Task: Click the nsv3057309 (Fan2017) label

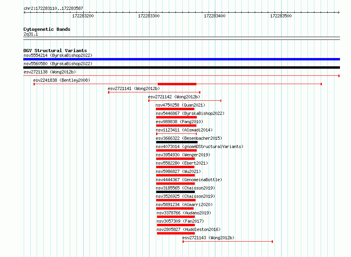Action: [180, 221]
